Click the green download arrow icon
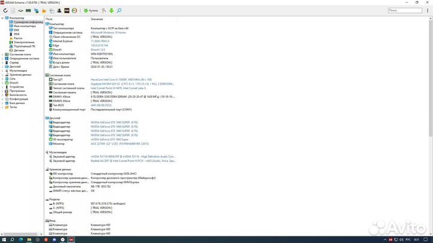 coord(111,10)
